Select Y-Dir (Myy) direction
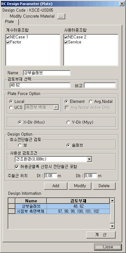Viewport: 126px width, 253px height. coord(68,122)
